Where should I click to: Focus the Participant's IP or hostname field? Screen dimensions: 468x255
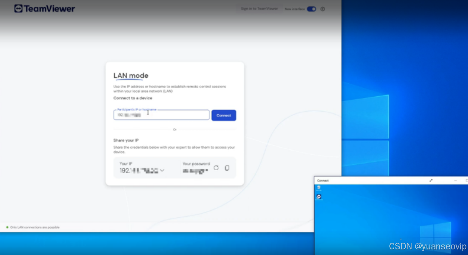(161, 115)
